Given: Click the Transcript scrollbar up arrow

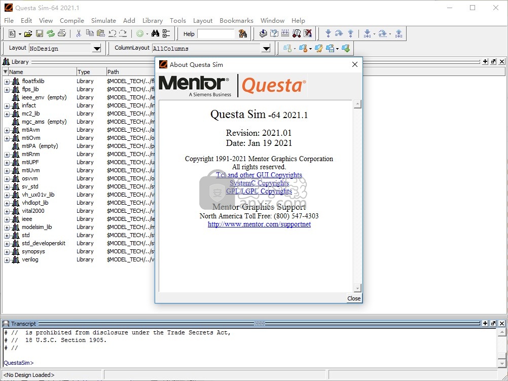Looking at the screenshot, I should (x=501, y=332).
